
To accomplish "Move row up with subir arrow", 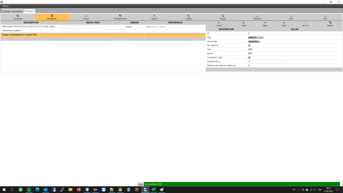I will (284, 22).
